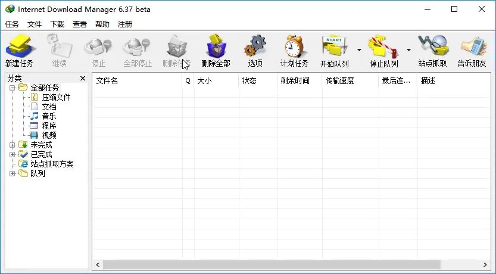Select the 未完成 folder
Viewport: 496px width, 274px height.
[x=41, y=145]
